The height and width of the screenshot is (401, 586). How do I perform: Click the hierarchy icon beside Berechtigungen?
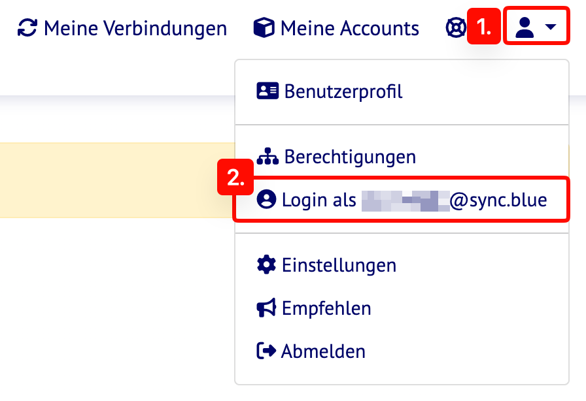pos(267,157)
